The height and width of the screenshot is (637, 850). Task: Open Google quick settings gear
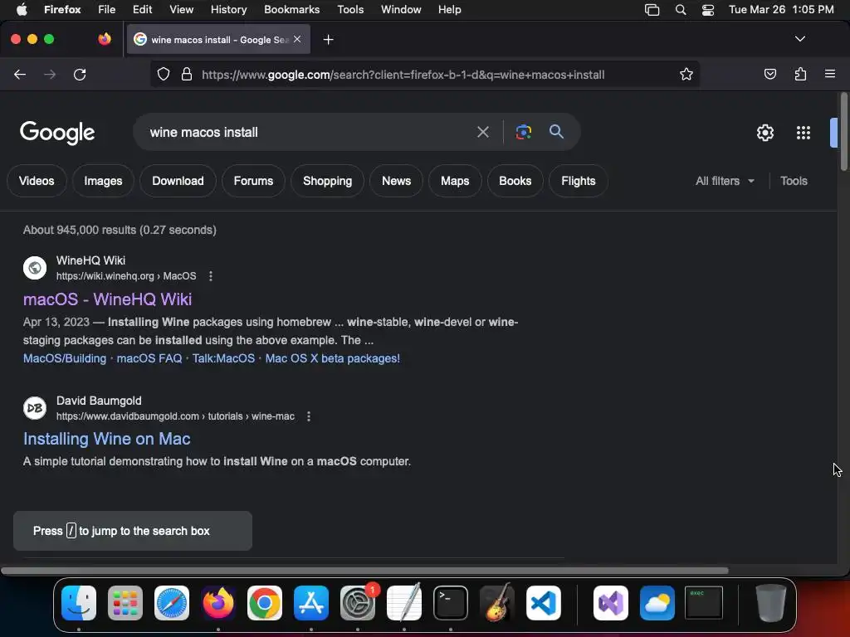(x=765, y=133)
